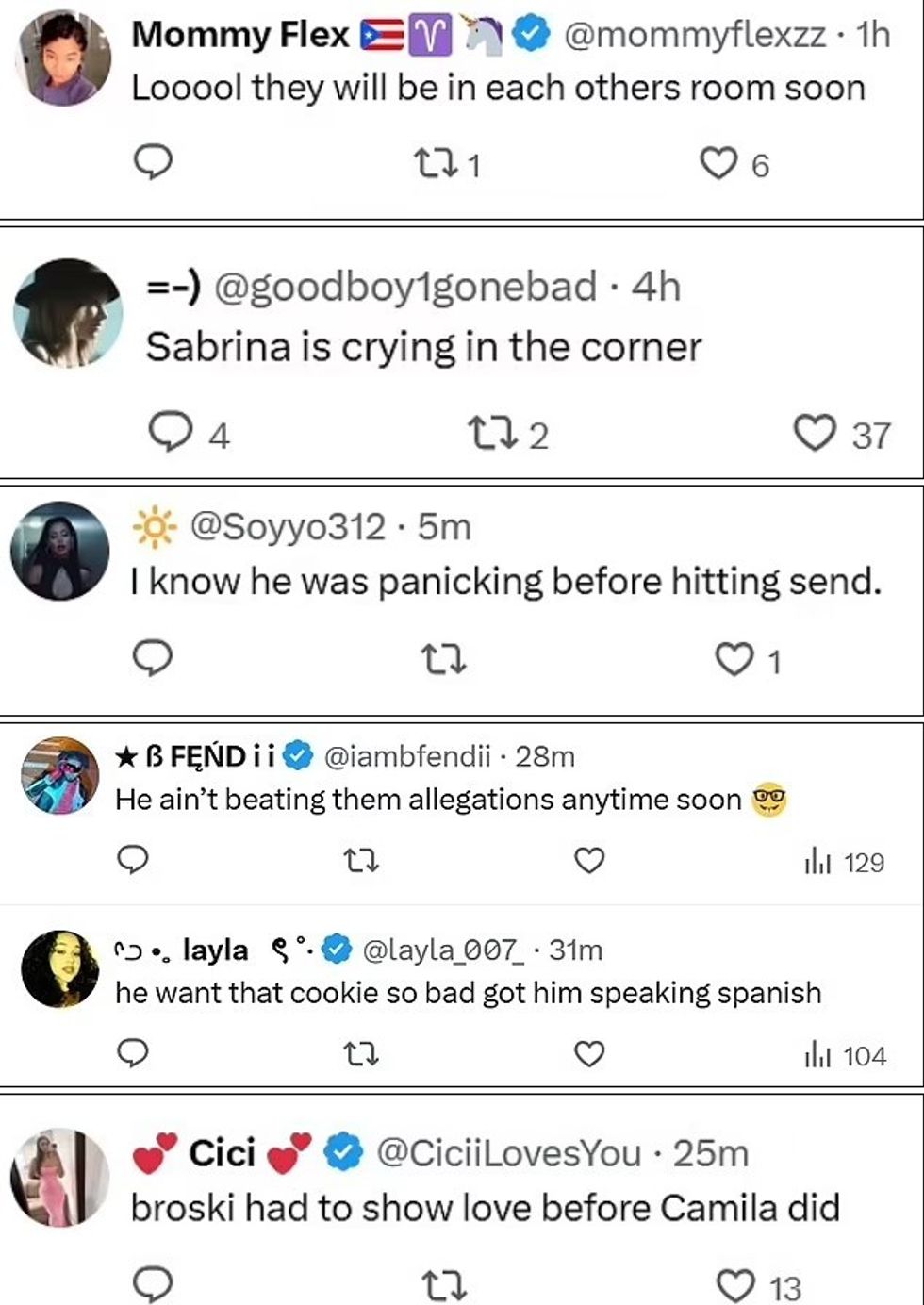Retweet the 'Sabrina is crying' tweet
Image resolution: width=924 pixels, height=1305 pixels.
point(490,434)
